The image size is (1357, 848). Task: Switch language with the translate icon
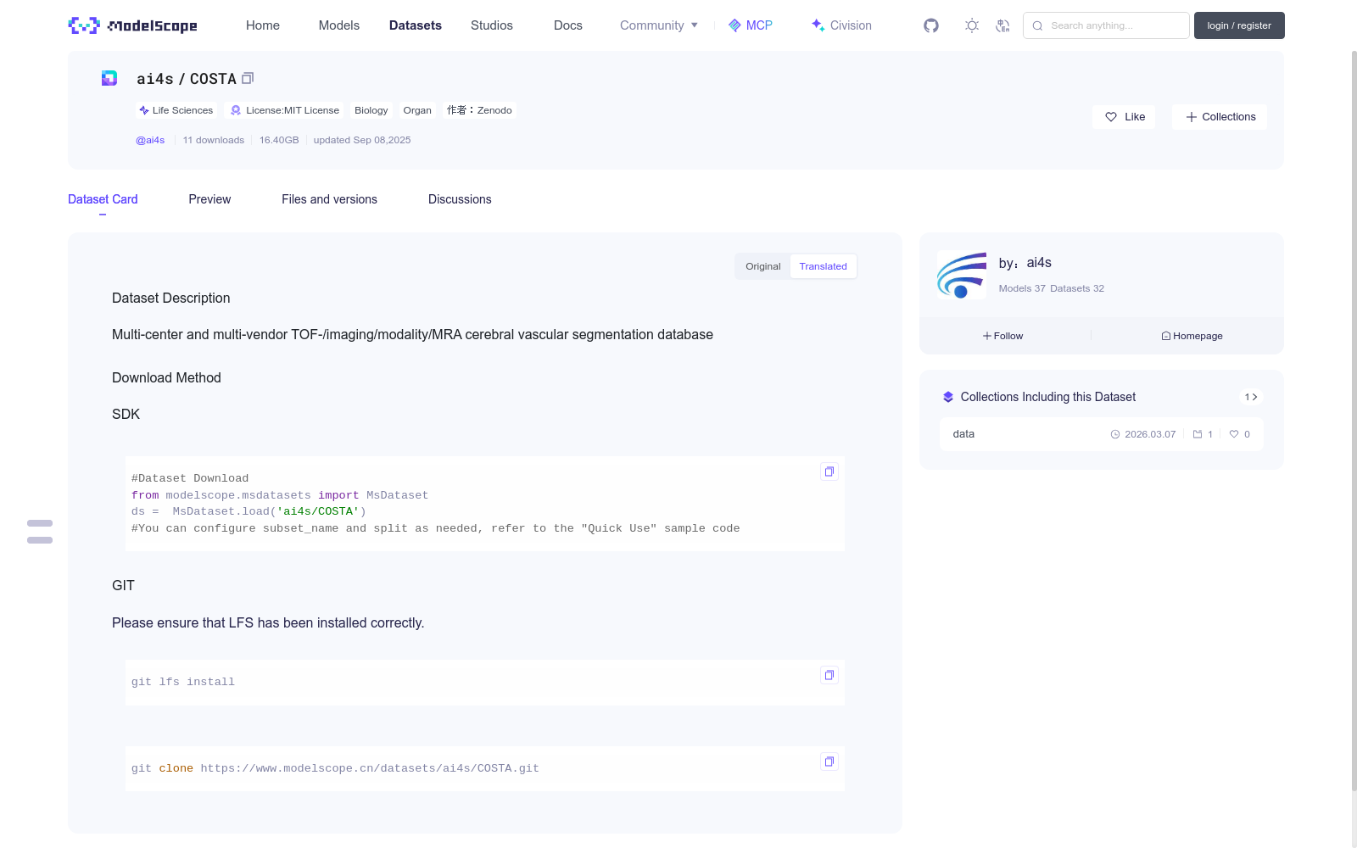pos(1002,25)
